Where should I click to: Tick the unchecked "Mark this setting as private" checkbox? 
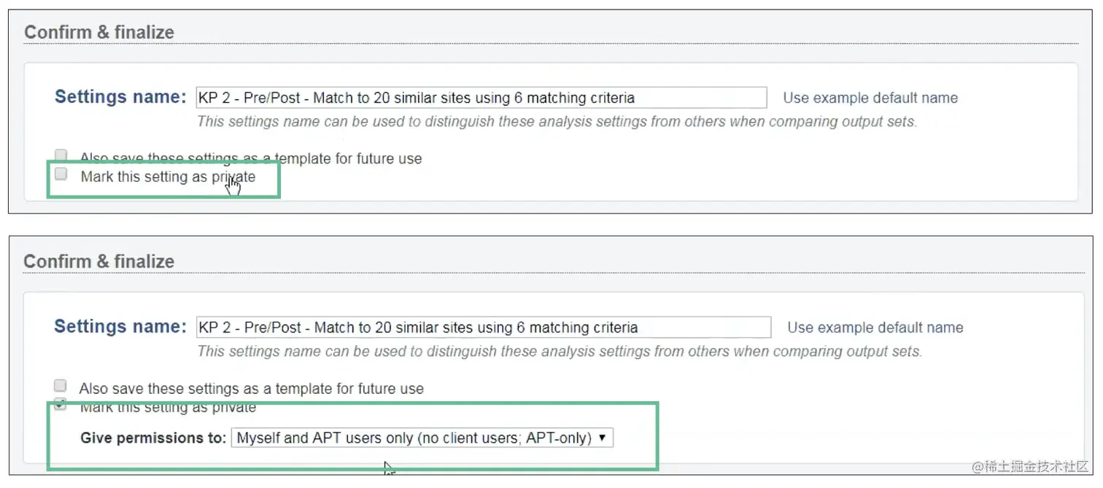pos(61,174)
